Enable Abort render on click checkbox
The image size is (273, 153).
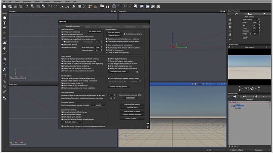[62, 85]
